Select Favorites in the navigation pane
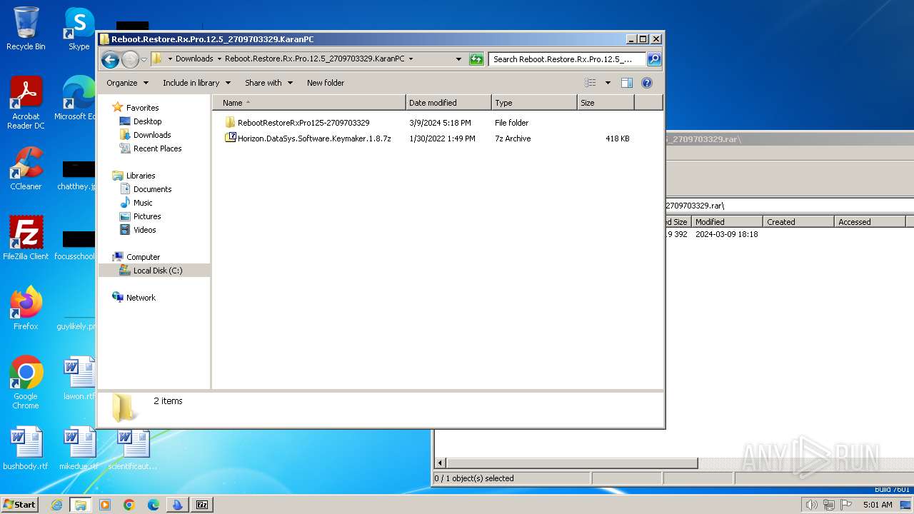The height and width of the screenshot is (514, 914). point(142,108)
